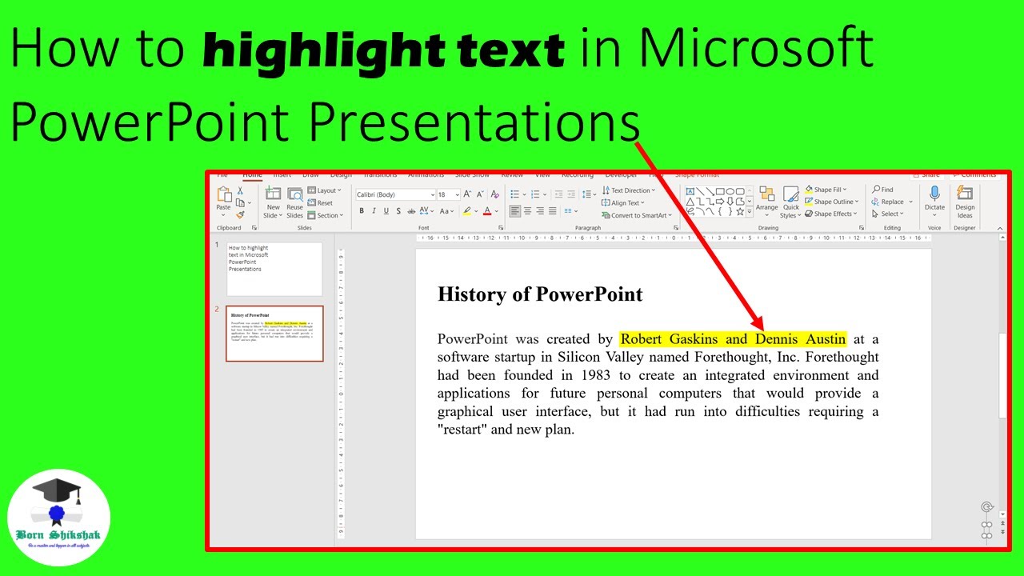This screenshot has width=1024, height=576.
Task: Select slide 1 thumbnail in the panel
Action: click(x=274, y=270)
